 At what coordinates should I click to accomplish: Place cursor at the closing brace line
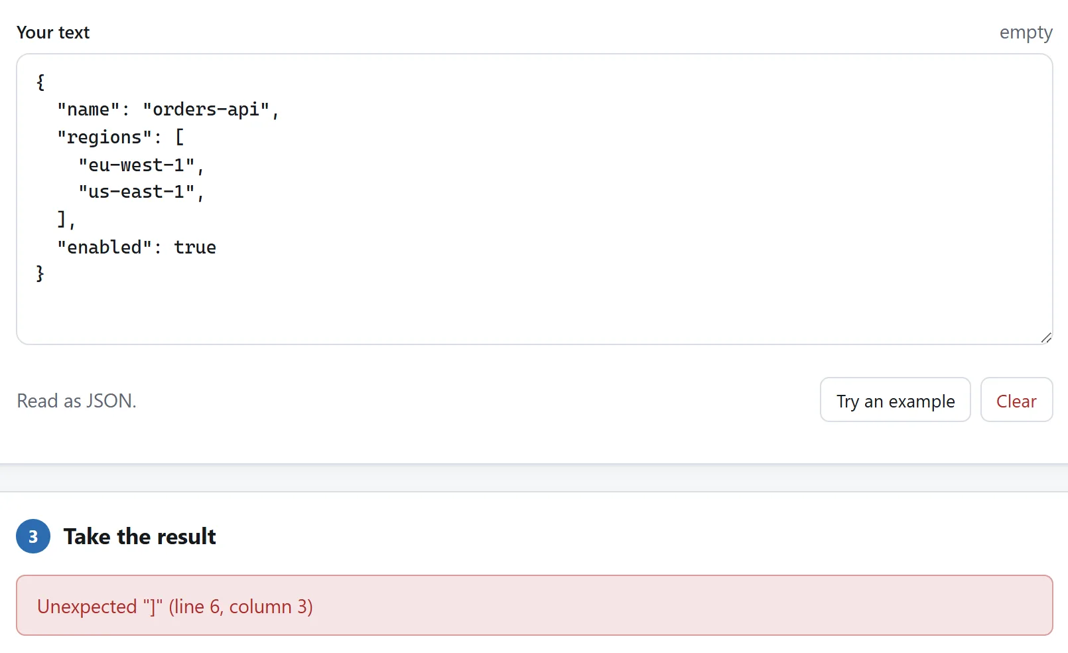coord(40,273)
